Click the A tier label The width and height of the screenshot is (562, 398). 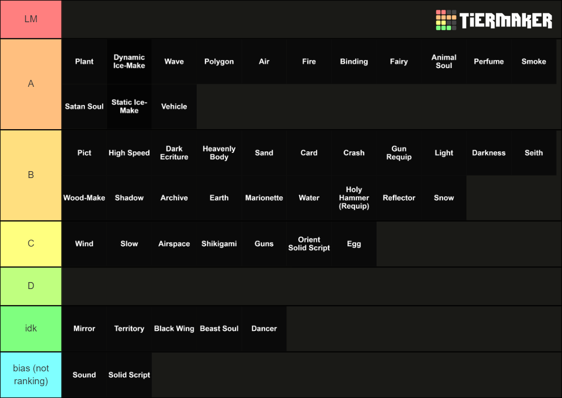tap(31, 84)
